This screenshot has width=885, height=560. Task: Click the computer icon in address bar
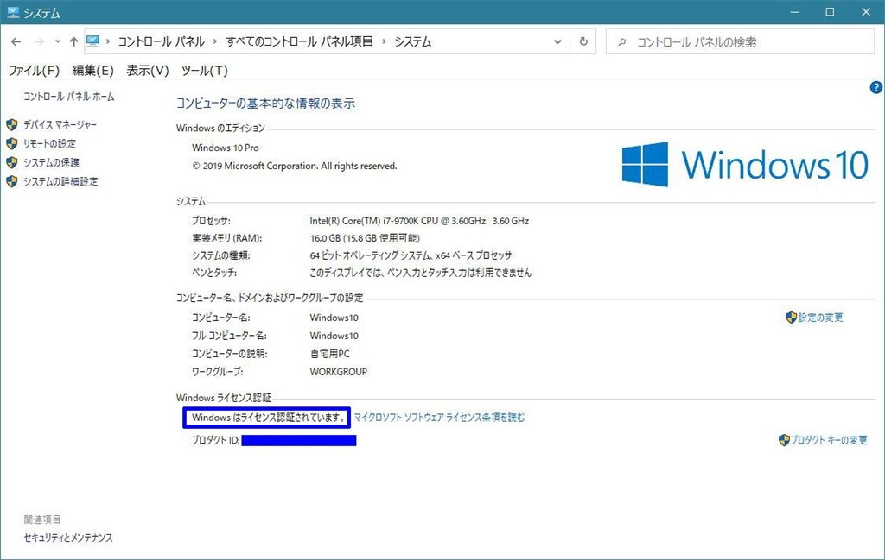coord(93,41)
